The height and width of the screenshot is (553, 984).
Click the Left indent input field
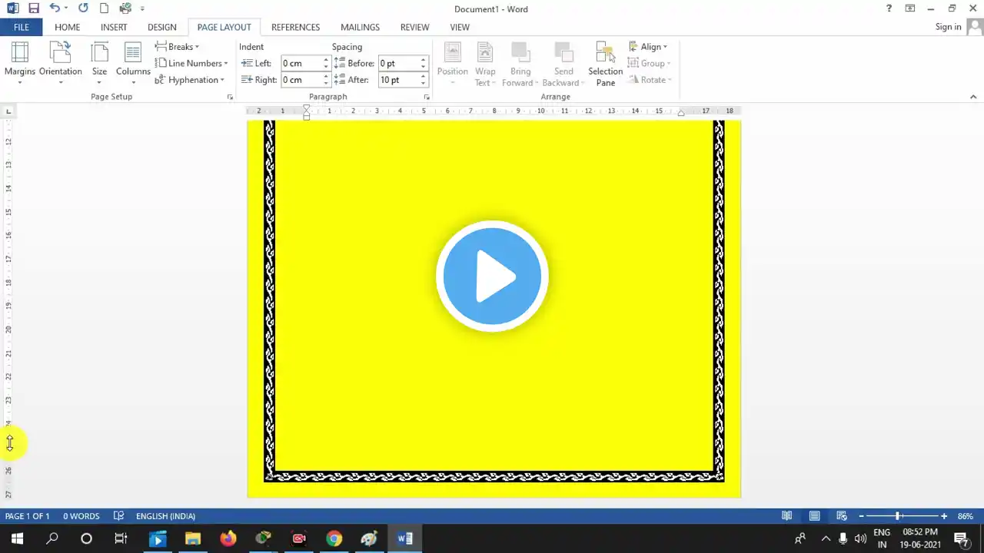point(301,63)
